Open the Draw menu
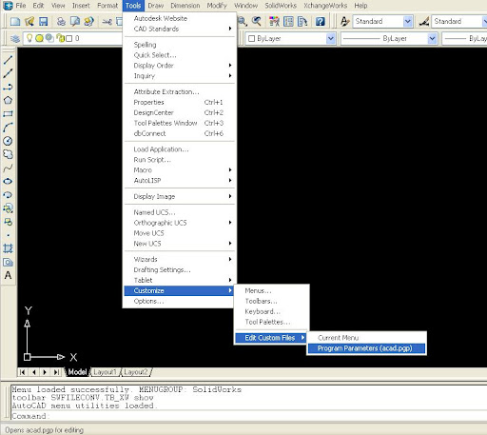487x435 pixels. point(156,6)
